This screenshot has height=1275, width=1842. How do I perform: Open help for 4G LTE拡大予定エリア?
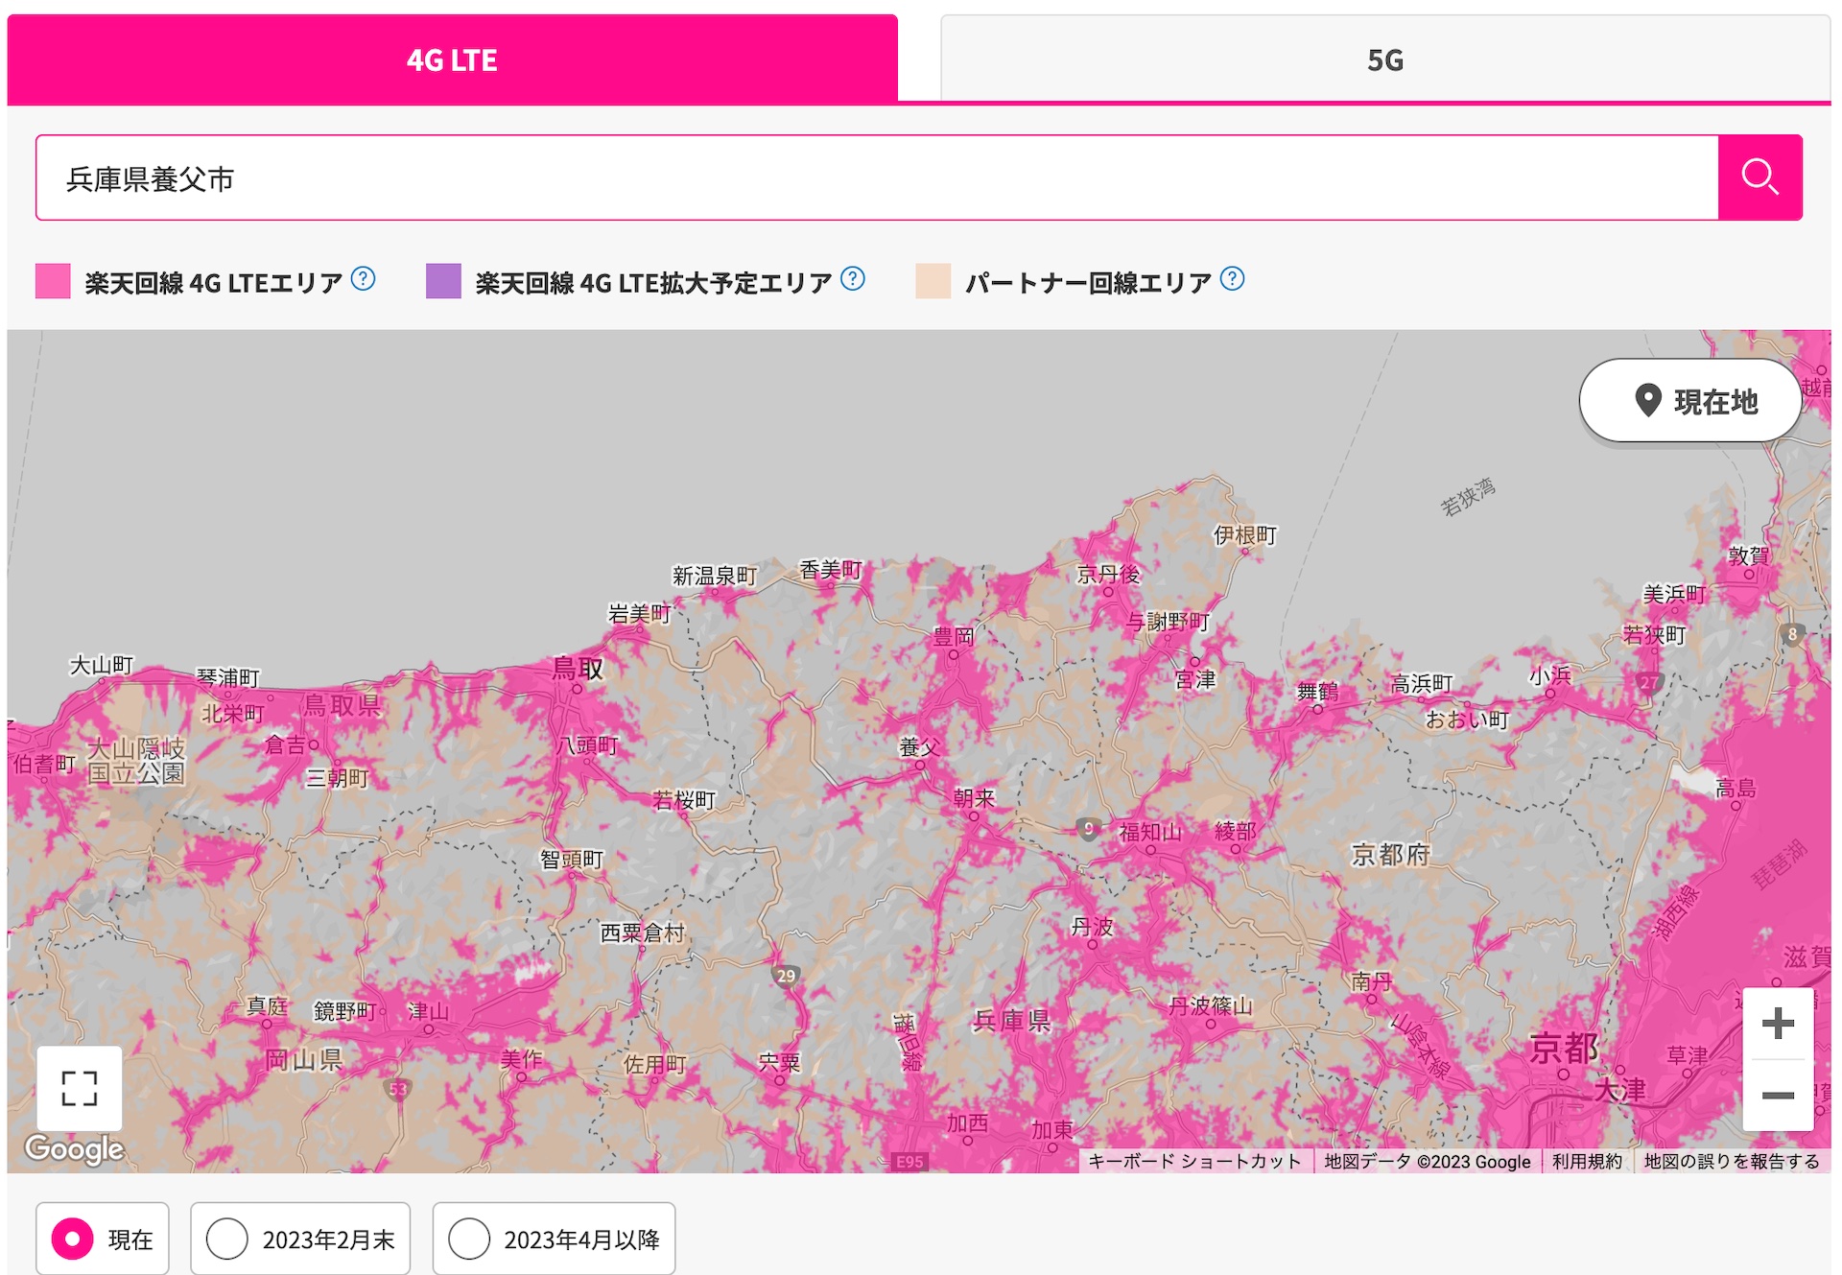coord(853,279)
